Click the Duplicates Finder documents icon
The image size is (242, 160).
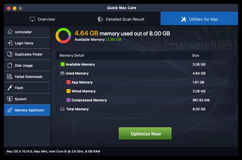coord(10,54)
